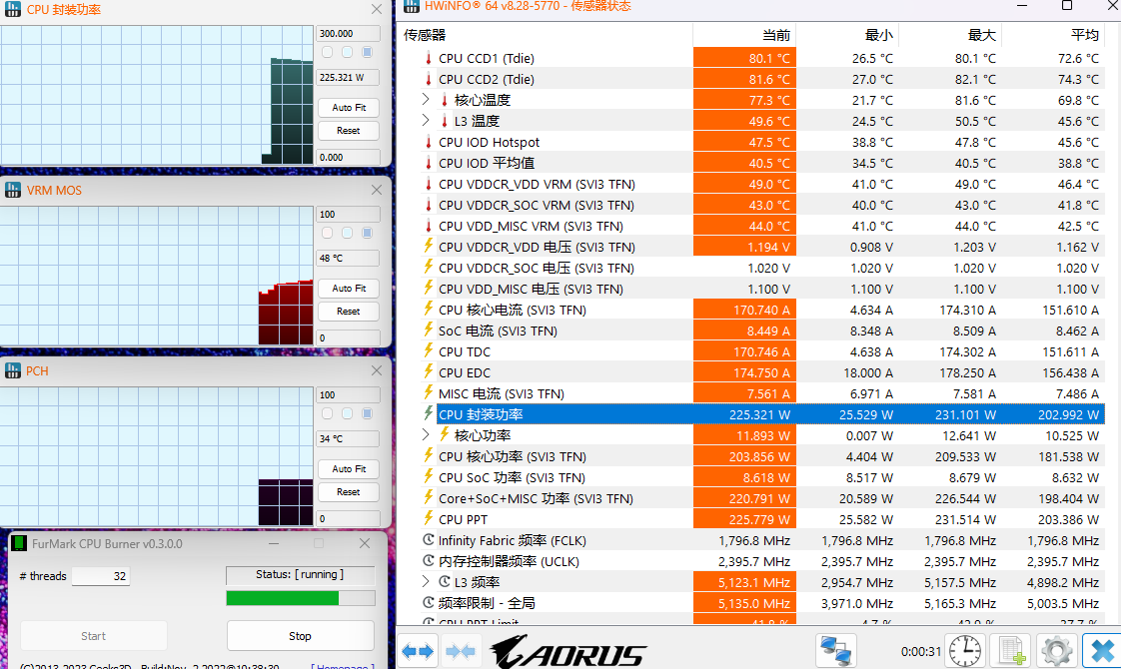Open HWiNFO sensor settings gear icon

[1056, 651]
